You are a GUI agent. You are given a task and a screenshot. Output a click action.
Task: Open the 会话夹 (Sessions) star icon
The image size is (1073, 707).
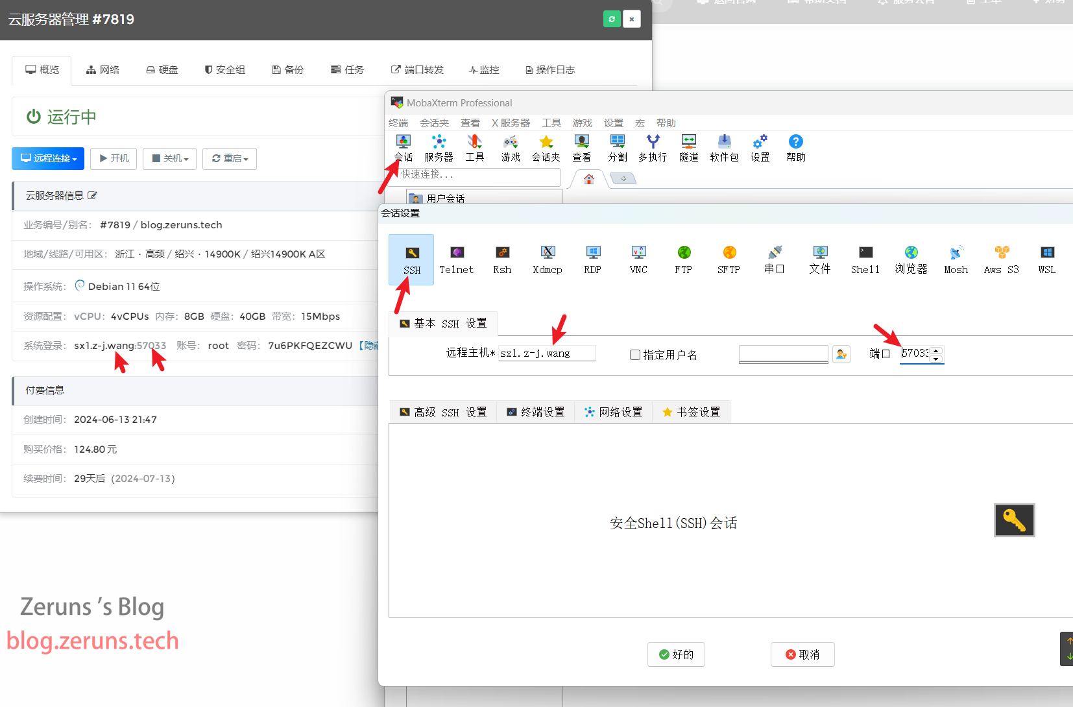(546, 148)
